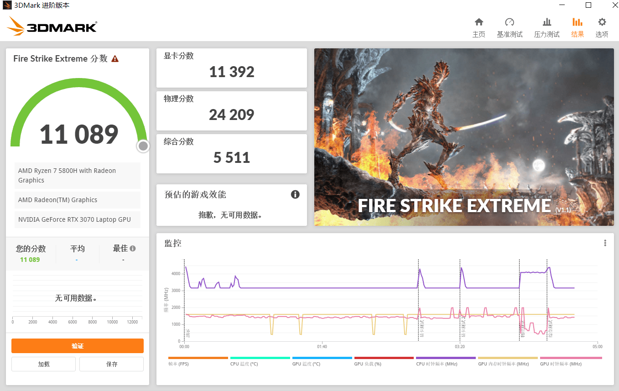Open the Stress Test bar icon

(546, 22)
